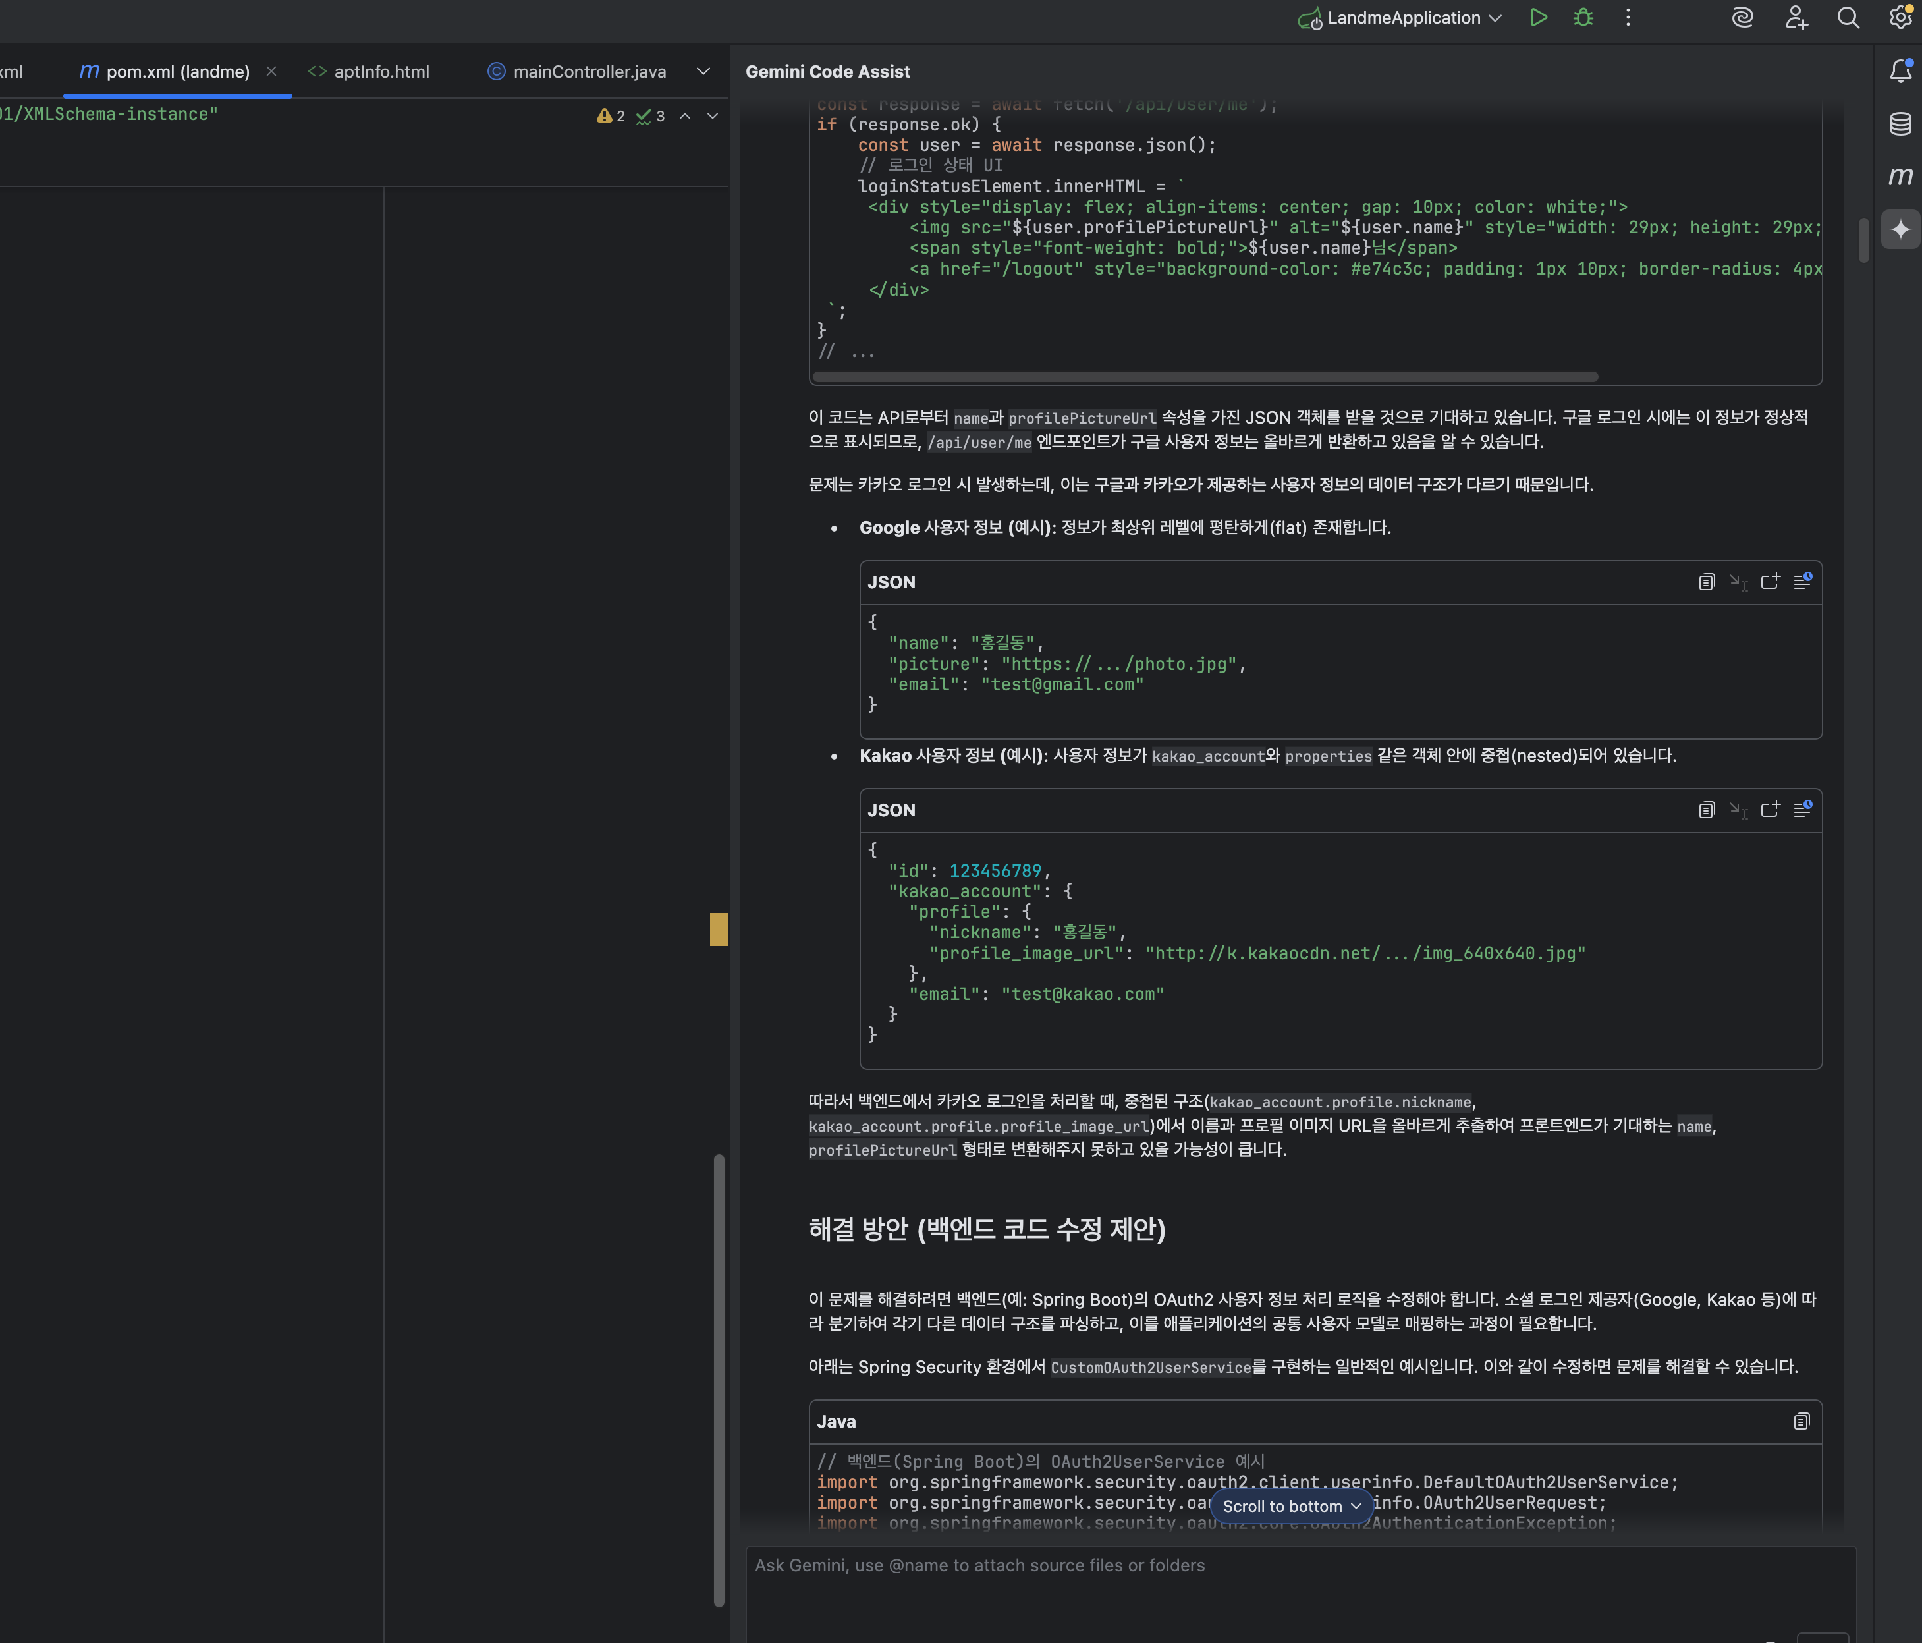Copy the Google JSON code block
Image resolution: width=1922 pixels, height=1643 pixels.
tap(1706, 582)
